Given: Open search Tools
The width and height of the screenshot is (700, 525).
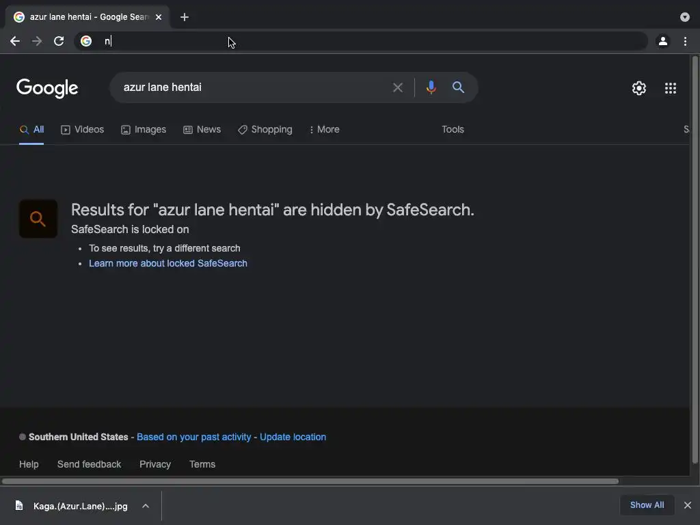Looking at the screenshot, I should 453,129.
